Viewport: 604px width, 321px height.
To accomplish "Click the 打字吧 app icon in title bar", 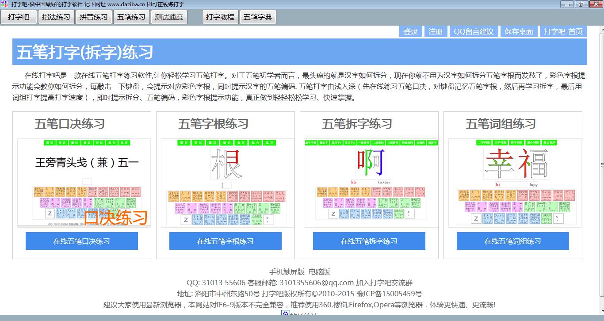I will (x=4, y=4).
